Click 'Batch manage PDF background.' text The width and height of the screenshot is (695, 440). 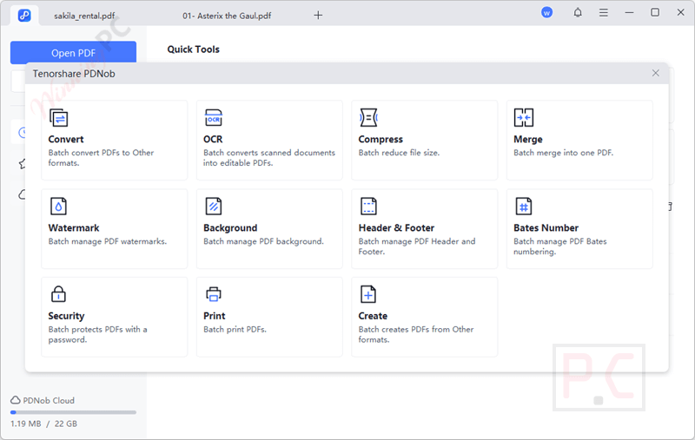click(x=263, y=241)
